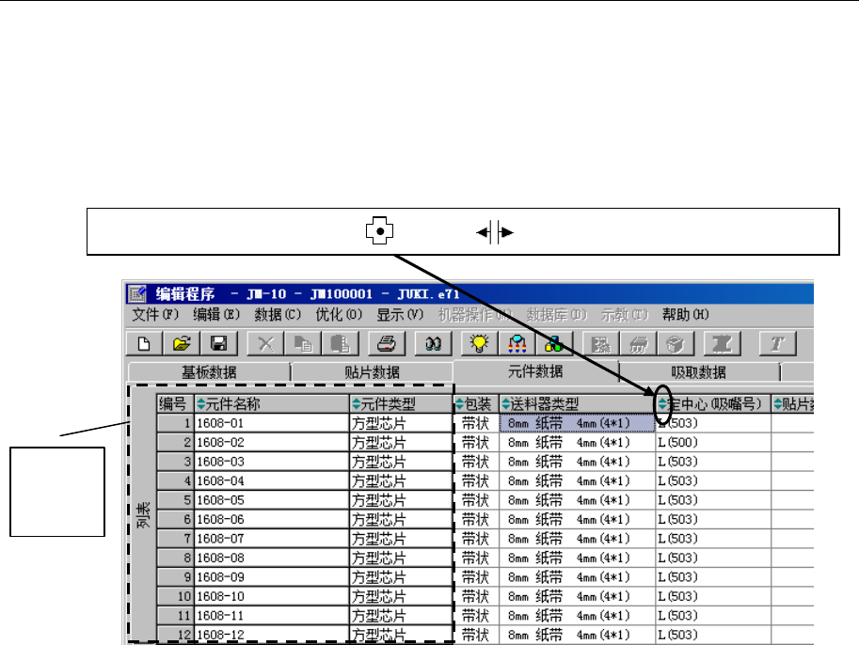Screen dimensions: 859x645
Task: Click the Save floppy disk icon
Action: [x=218, y=344]
